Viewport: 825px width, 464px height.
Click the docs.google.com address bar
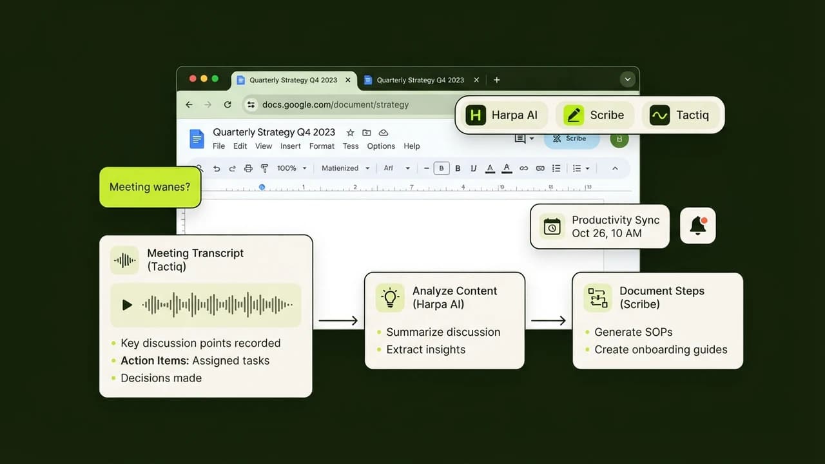coord(348,104)
